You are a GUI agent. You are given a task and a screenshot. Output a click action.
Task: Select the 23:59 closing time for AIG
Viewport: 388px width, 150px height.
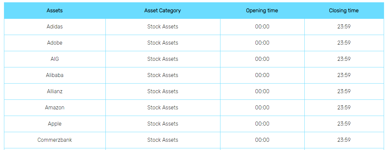tap(344, 59)
